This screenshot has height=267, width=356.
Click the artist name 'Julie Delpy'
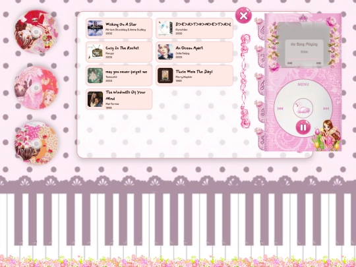pyautogui.click(x=183, y=53)
